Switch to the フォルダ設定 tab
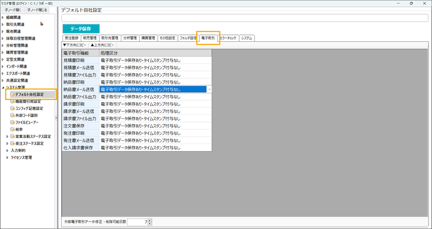Screen dimensions: 432x229 (188, 38)
